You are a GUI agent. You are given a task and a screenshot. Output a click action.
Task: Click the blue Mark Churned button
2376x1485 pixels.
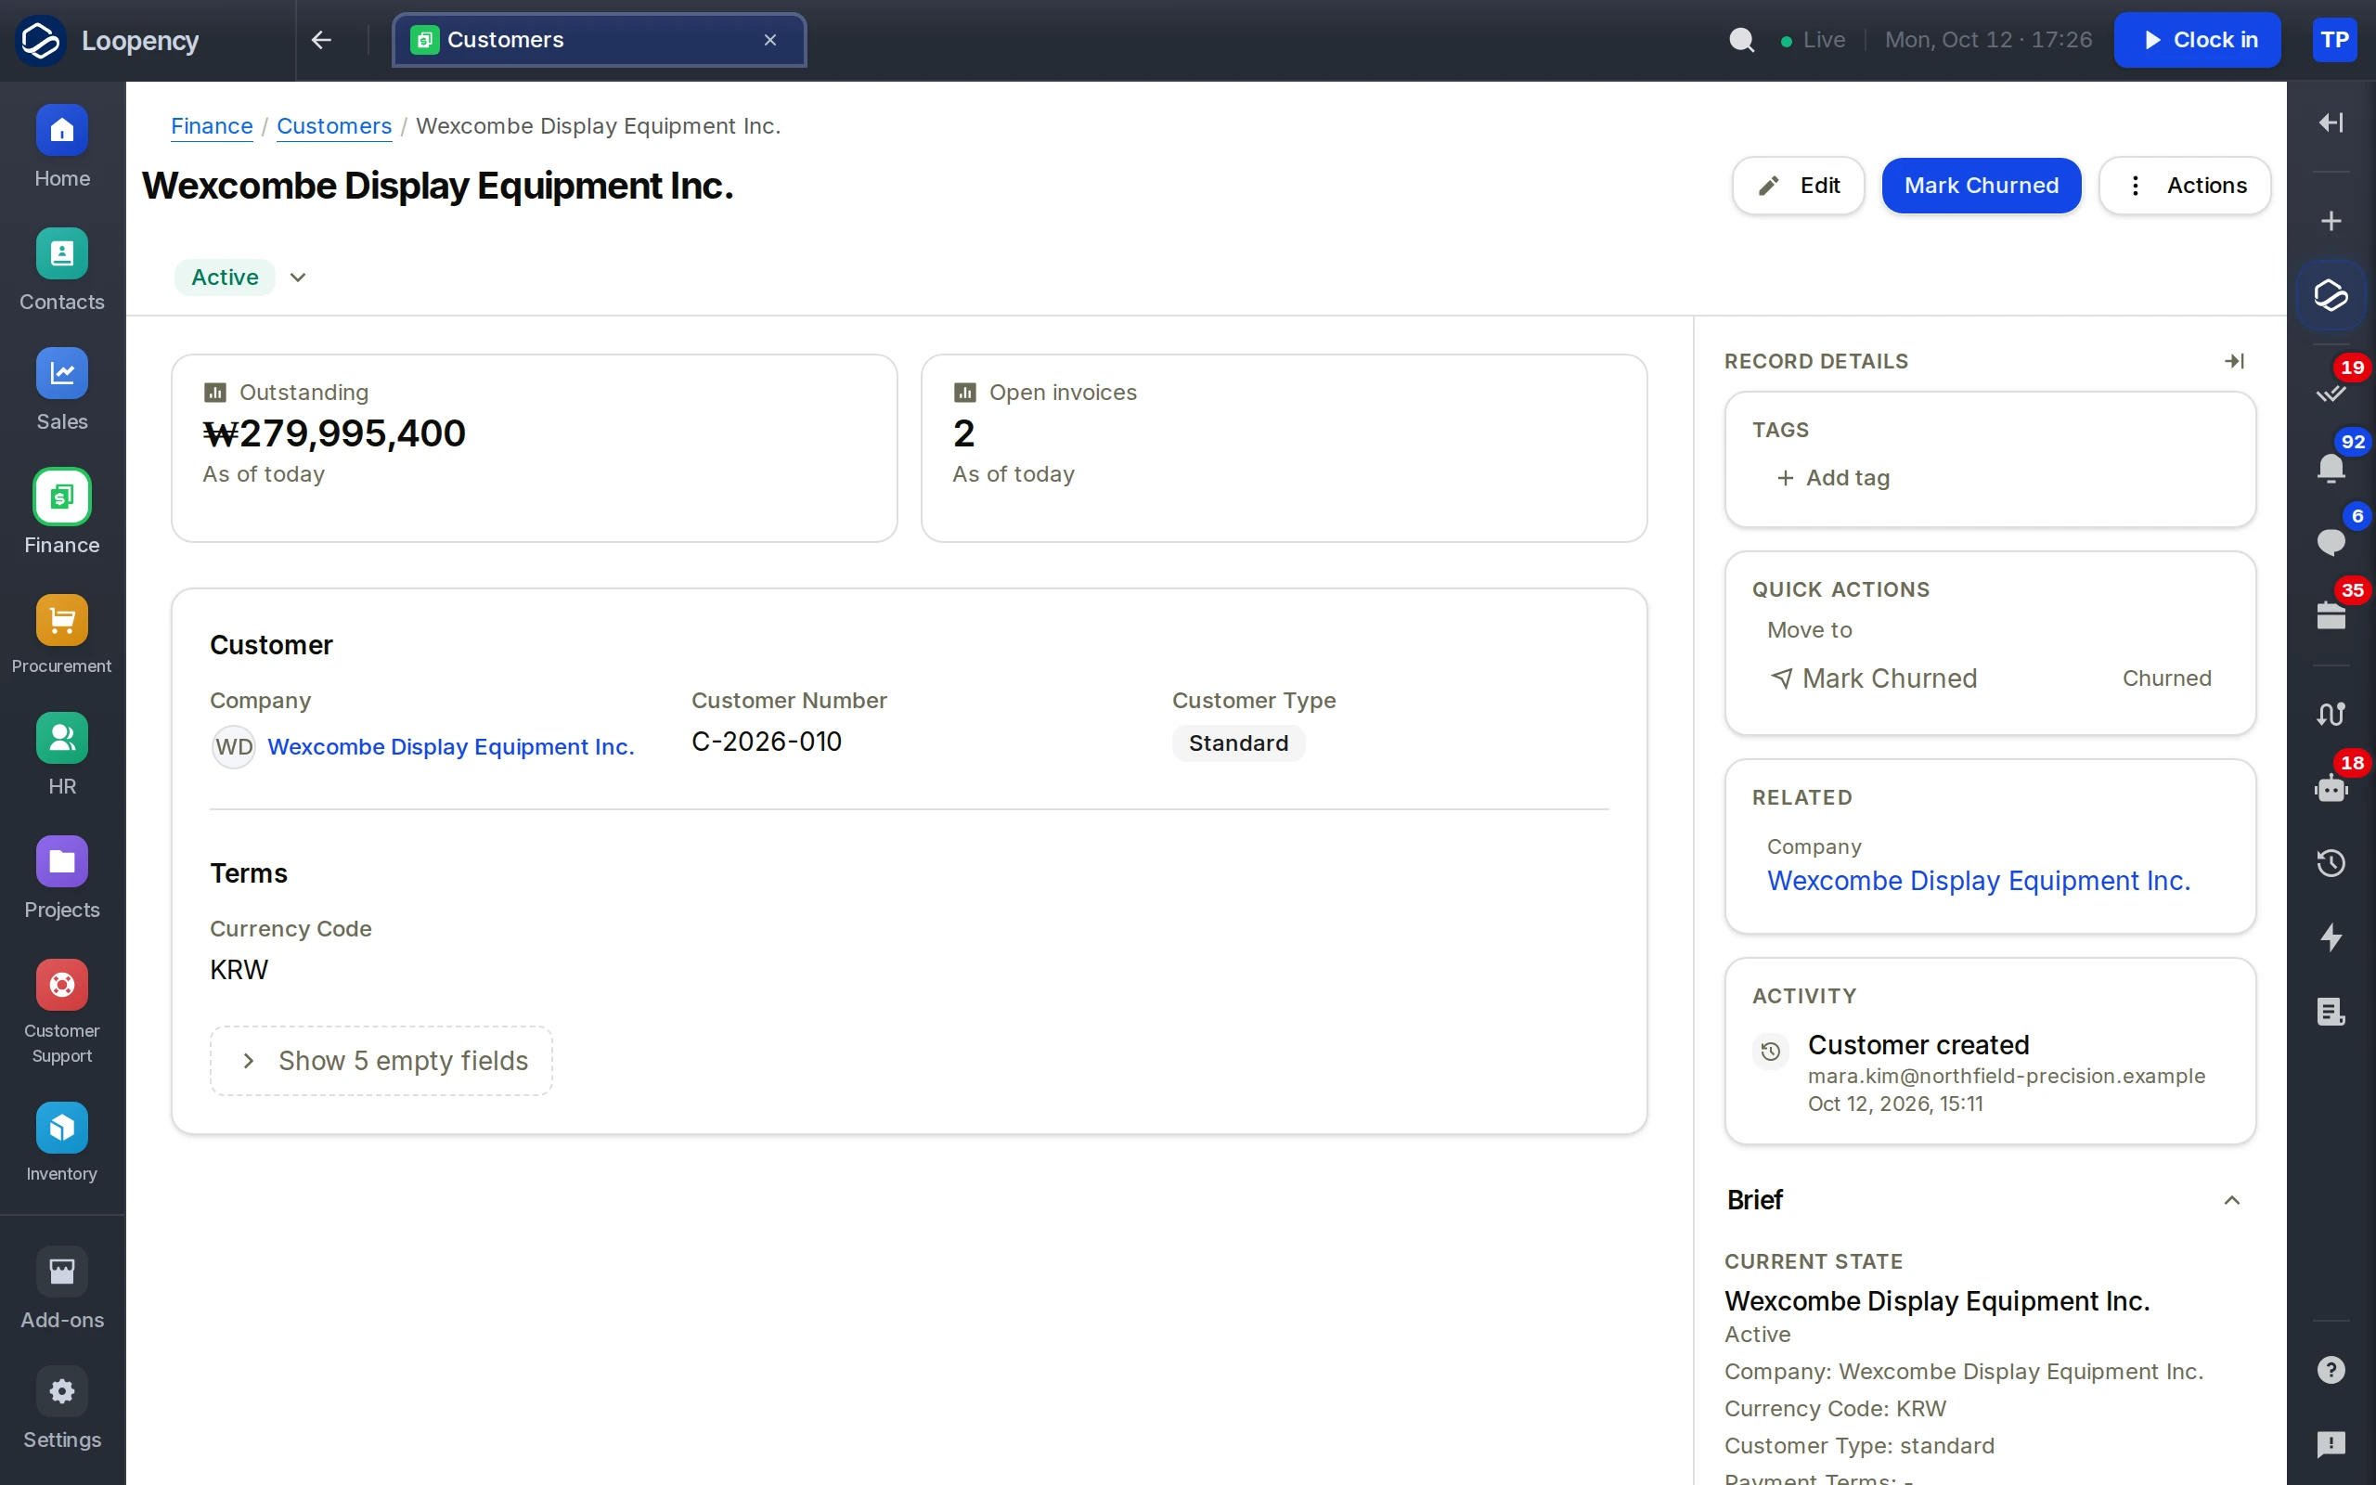(x=1982, y=186)
